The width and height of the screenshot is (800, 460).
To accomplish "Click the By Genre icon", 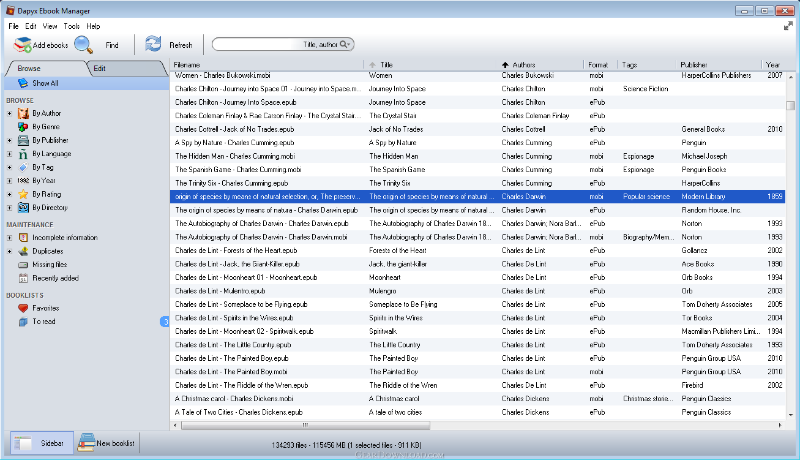I will 23,127.
